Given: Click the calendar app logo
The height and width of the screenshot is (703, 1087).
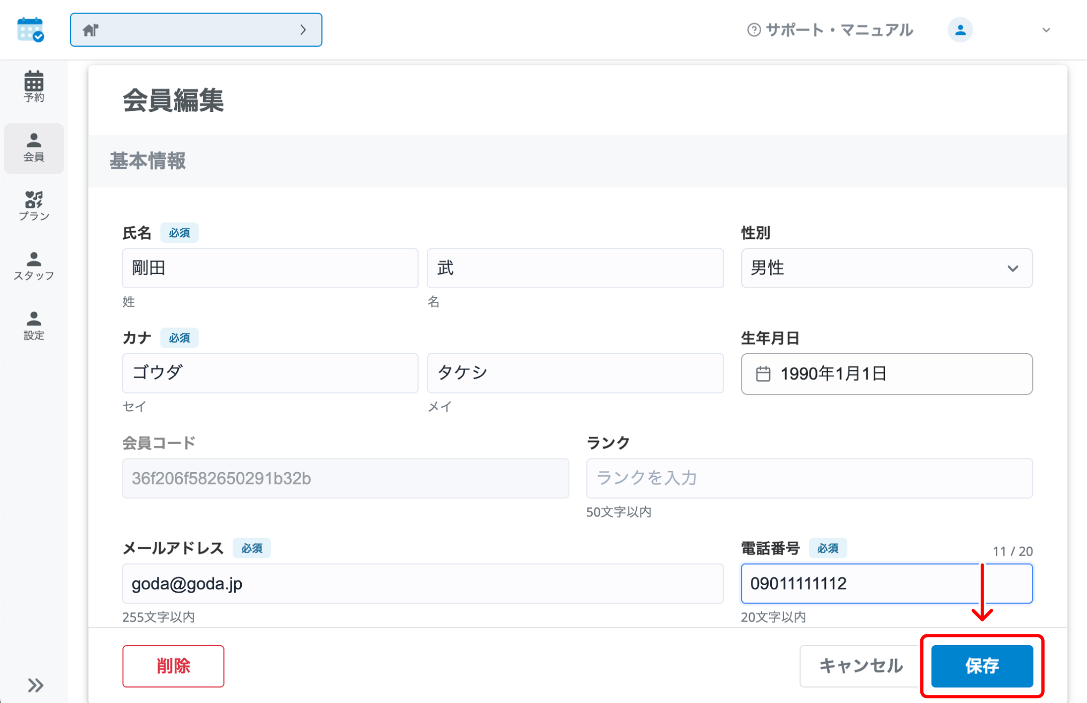Looking at the screenshot, I should click(x=31, y=29).
